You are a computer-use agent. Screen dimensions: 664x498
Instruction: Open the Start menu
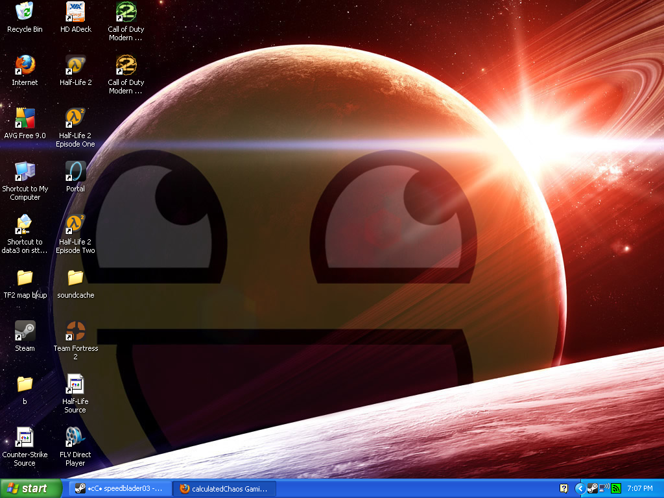pos(31,488)
